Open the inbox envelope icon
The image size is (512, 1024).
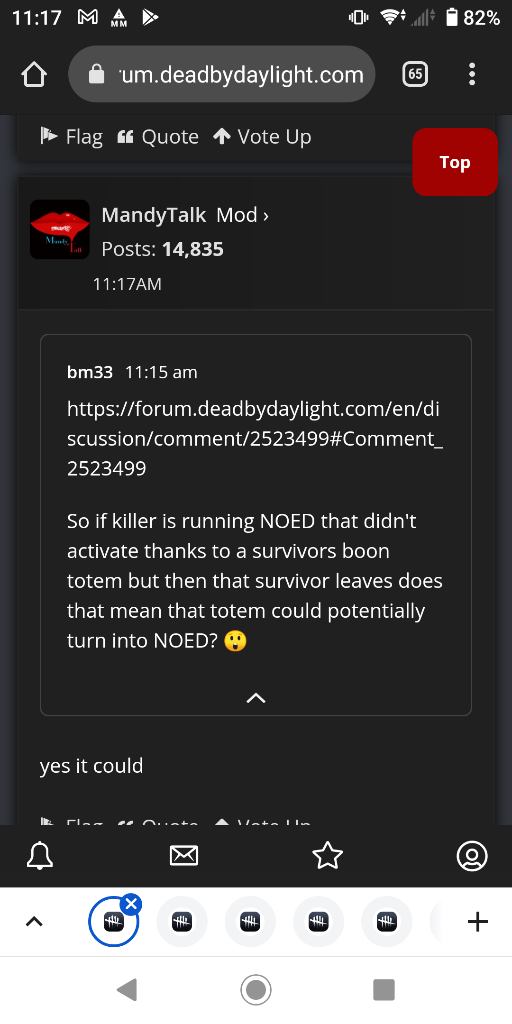click(x=184, y=856)
